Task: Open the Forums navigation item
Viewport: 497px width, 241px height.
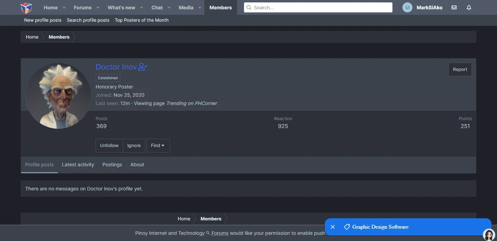Action: click(83, 8)
